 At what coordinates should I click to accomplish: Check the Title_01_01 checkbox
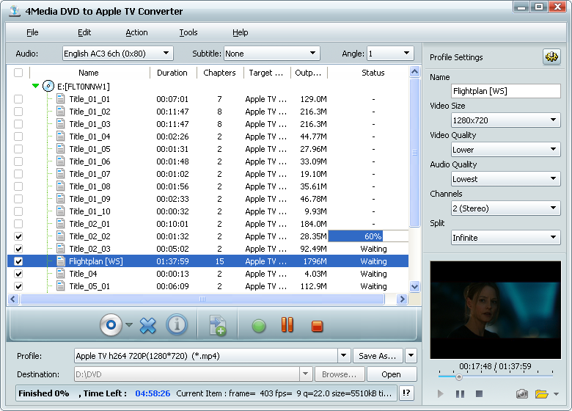[18, 99]
